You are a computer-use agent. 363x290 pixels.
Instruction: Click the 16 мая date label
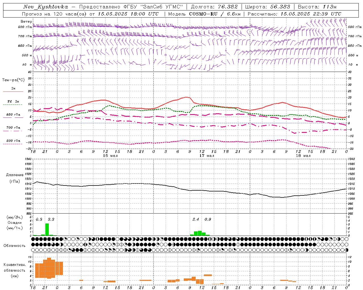110,156
